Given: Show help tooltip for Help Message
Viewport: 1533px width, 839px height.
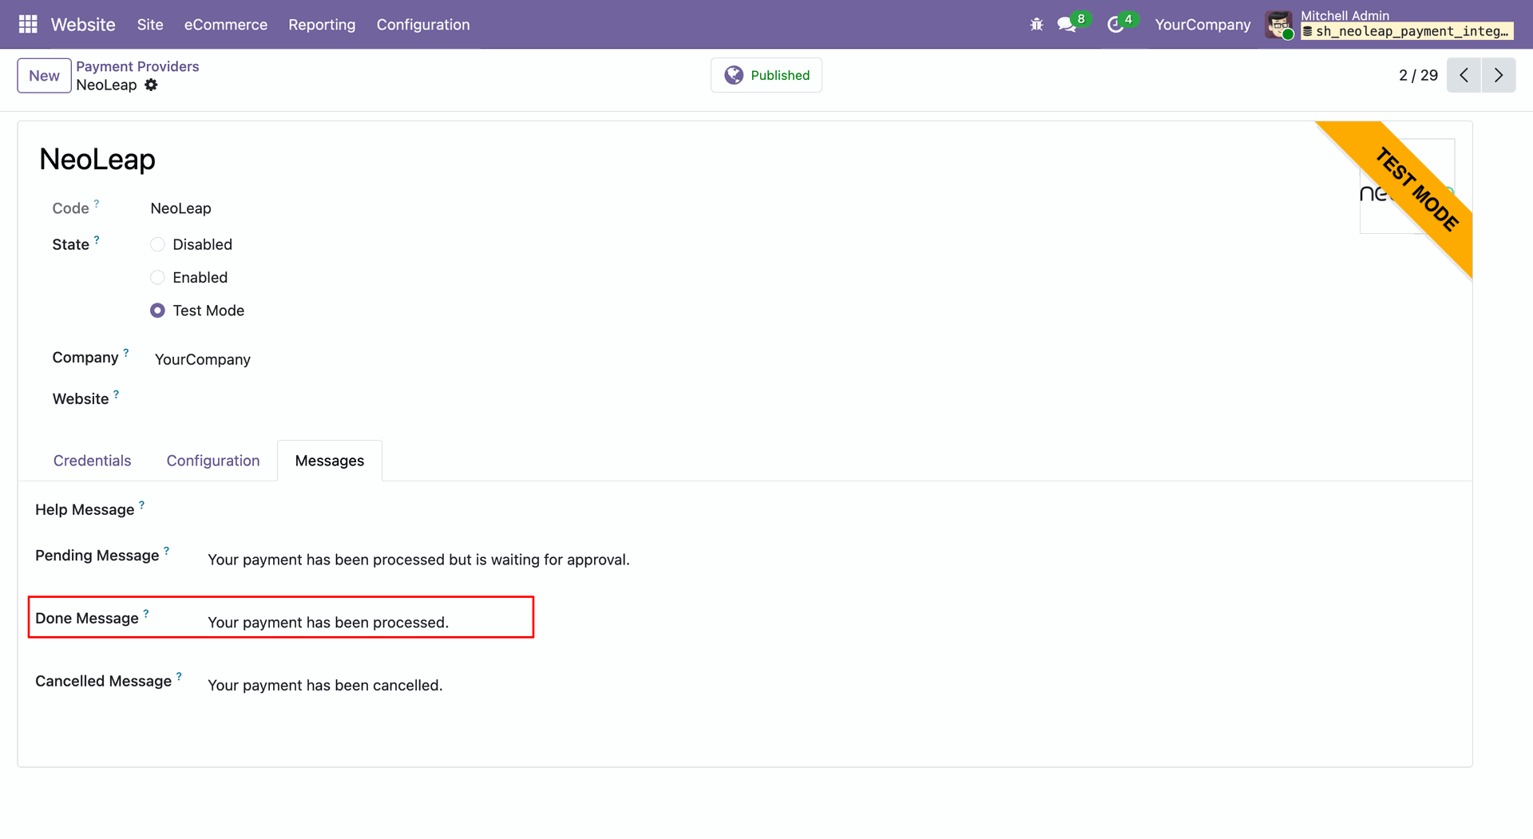Looking at the screenshot, I should coord(142,505).
